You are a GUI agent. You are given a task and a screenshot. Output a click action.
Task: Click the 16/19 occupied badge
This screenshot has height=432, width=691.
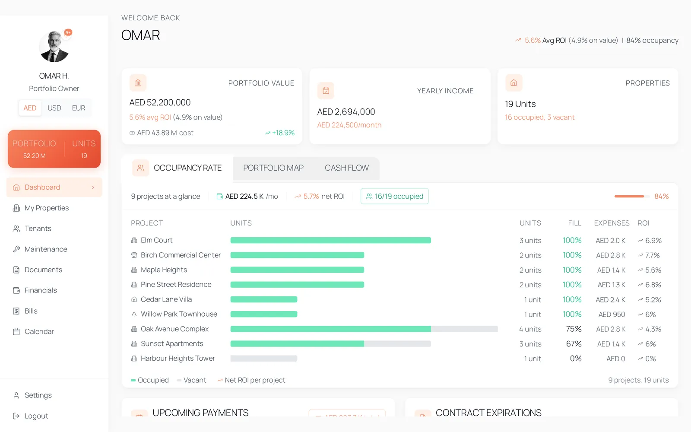point(395,196)
